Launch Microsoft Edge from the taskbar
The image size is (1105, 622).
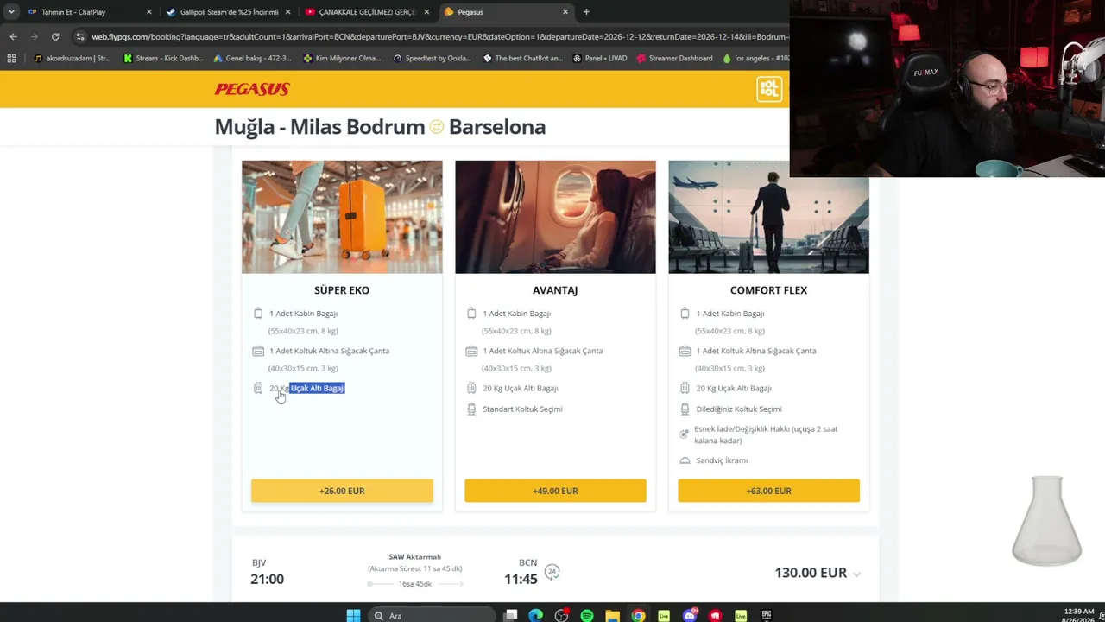pos(536,615)
